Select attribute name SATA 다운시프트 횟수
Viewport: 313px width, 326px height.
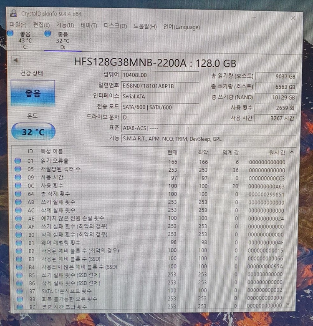click(x=67, y=291)
